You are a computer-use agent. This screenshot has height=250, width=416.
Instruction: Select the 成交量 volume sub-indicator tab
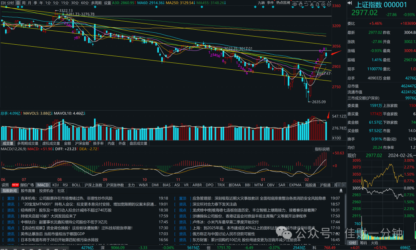(x=8, y=143)
